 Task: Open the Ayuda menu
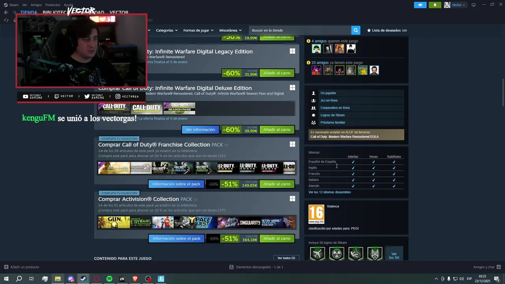coord(68,5)
